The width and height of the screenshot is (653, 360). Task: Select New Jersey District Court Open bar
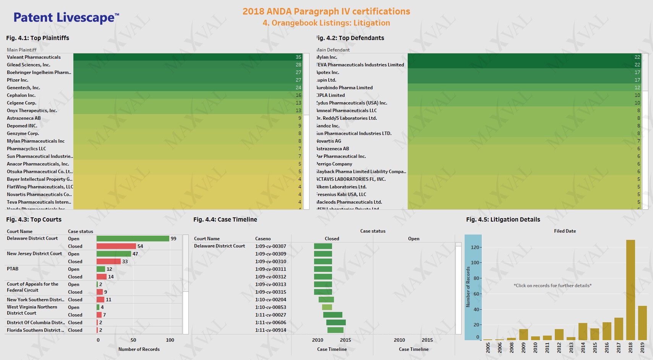click(114, 254)
